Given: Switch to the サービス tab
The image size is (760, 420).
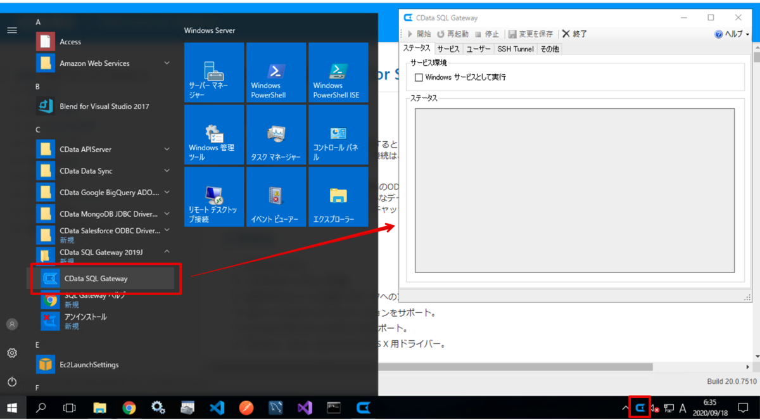Looking at the screenshot, I should coord(448,49).
